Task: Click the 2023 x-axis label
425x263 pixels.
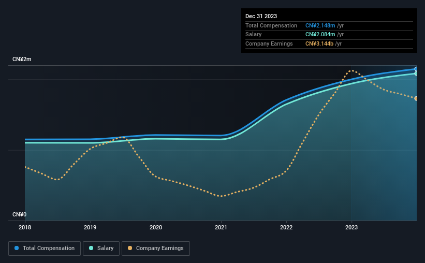Action: 351,227
